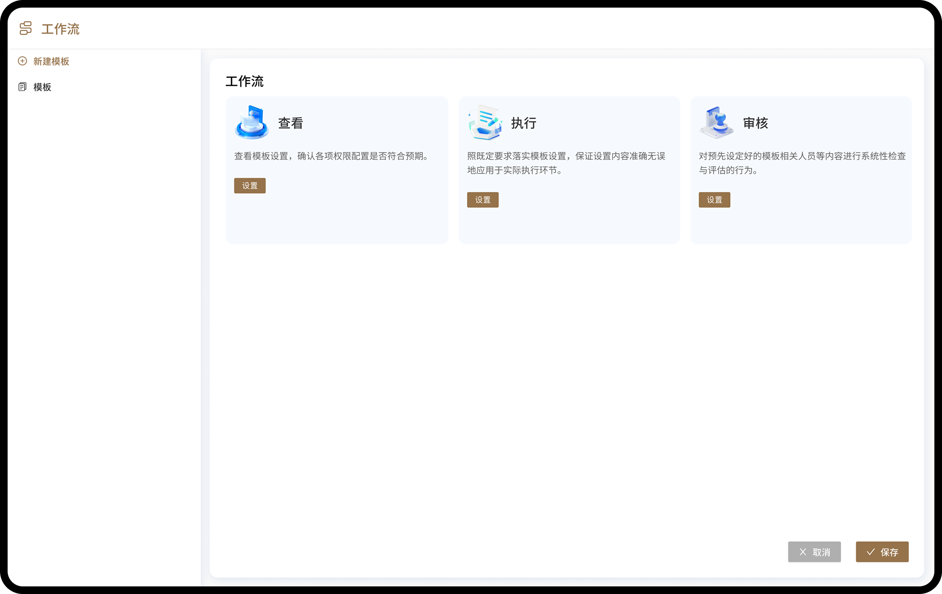Click the X icon on 取消 button
Screen dimensions: 942x594
pyautogui.click(x=803, y=552)
